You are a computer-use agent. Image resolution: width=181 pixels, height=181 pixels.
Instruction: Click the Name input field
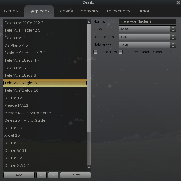(x=147, y=21)
